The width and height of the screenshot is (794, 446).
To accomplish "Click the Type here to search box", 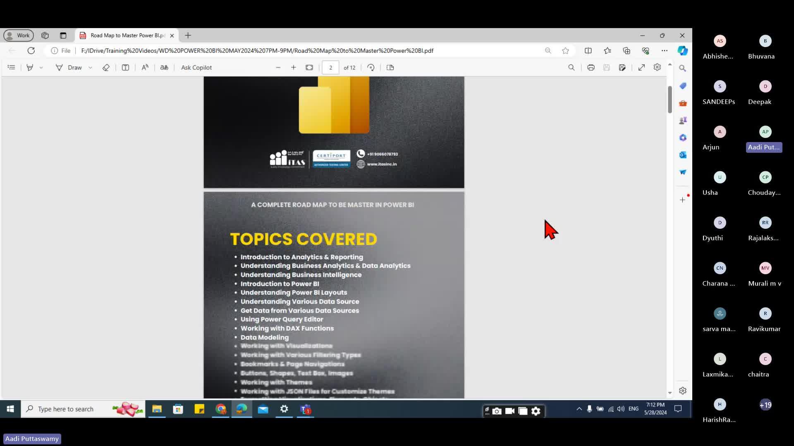I will tap(83, 409).
